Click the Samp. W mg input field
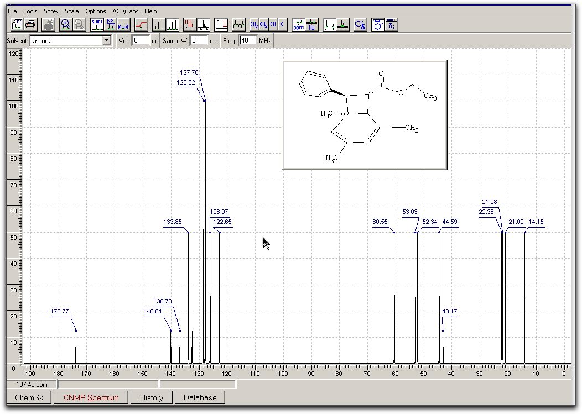This screenshot has width=582, height=414. 199,41
